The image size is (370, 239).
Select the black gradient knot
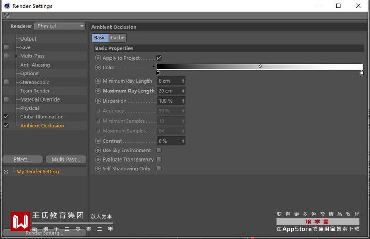pyautogui.click(x=158, y=73)
